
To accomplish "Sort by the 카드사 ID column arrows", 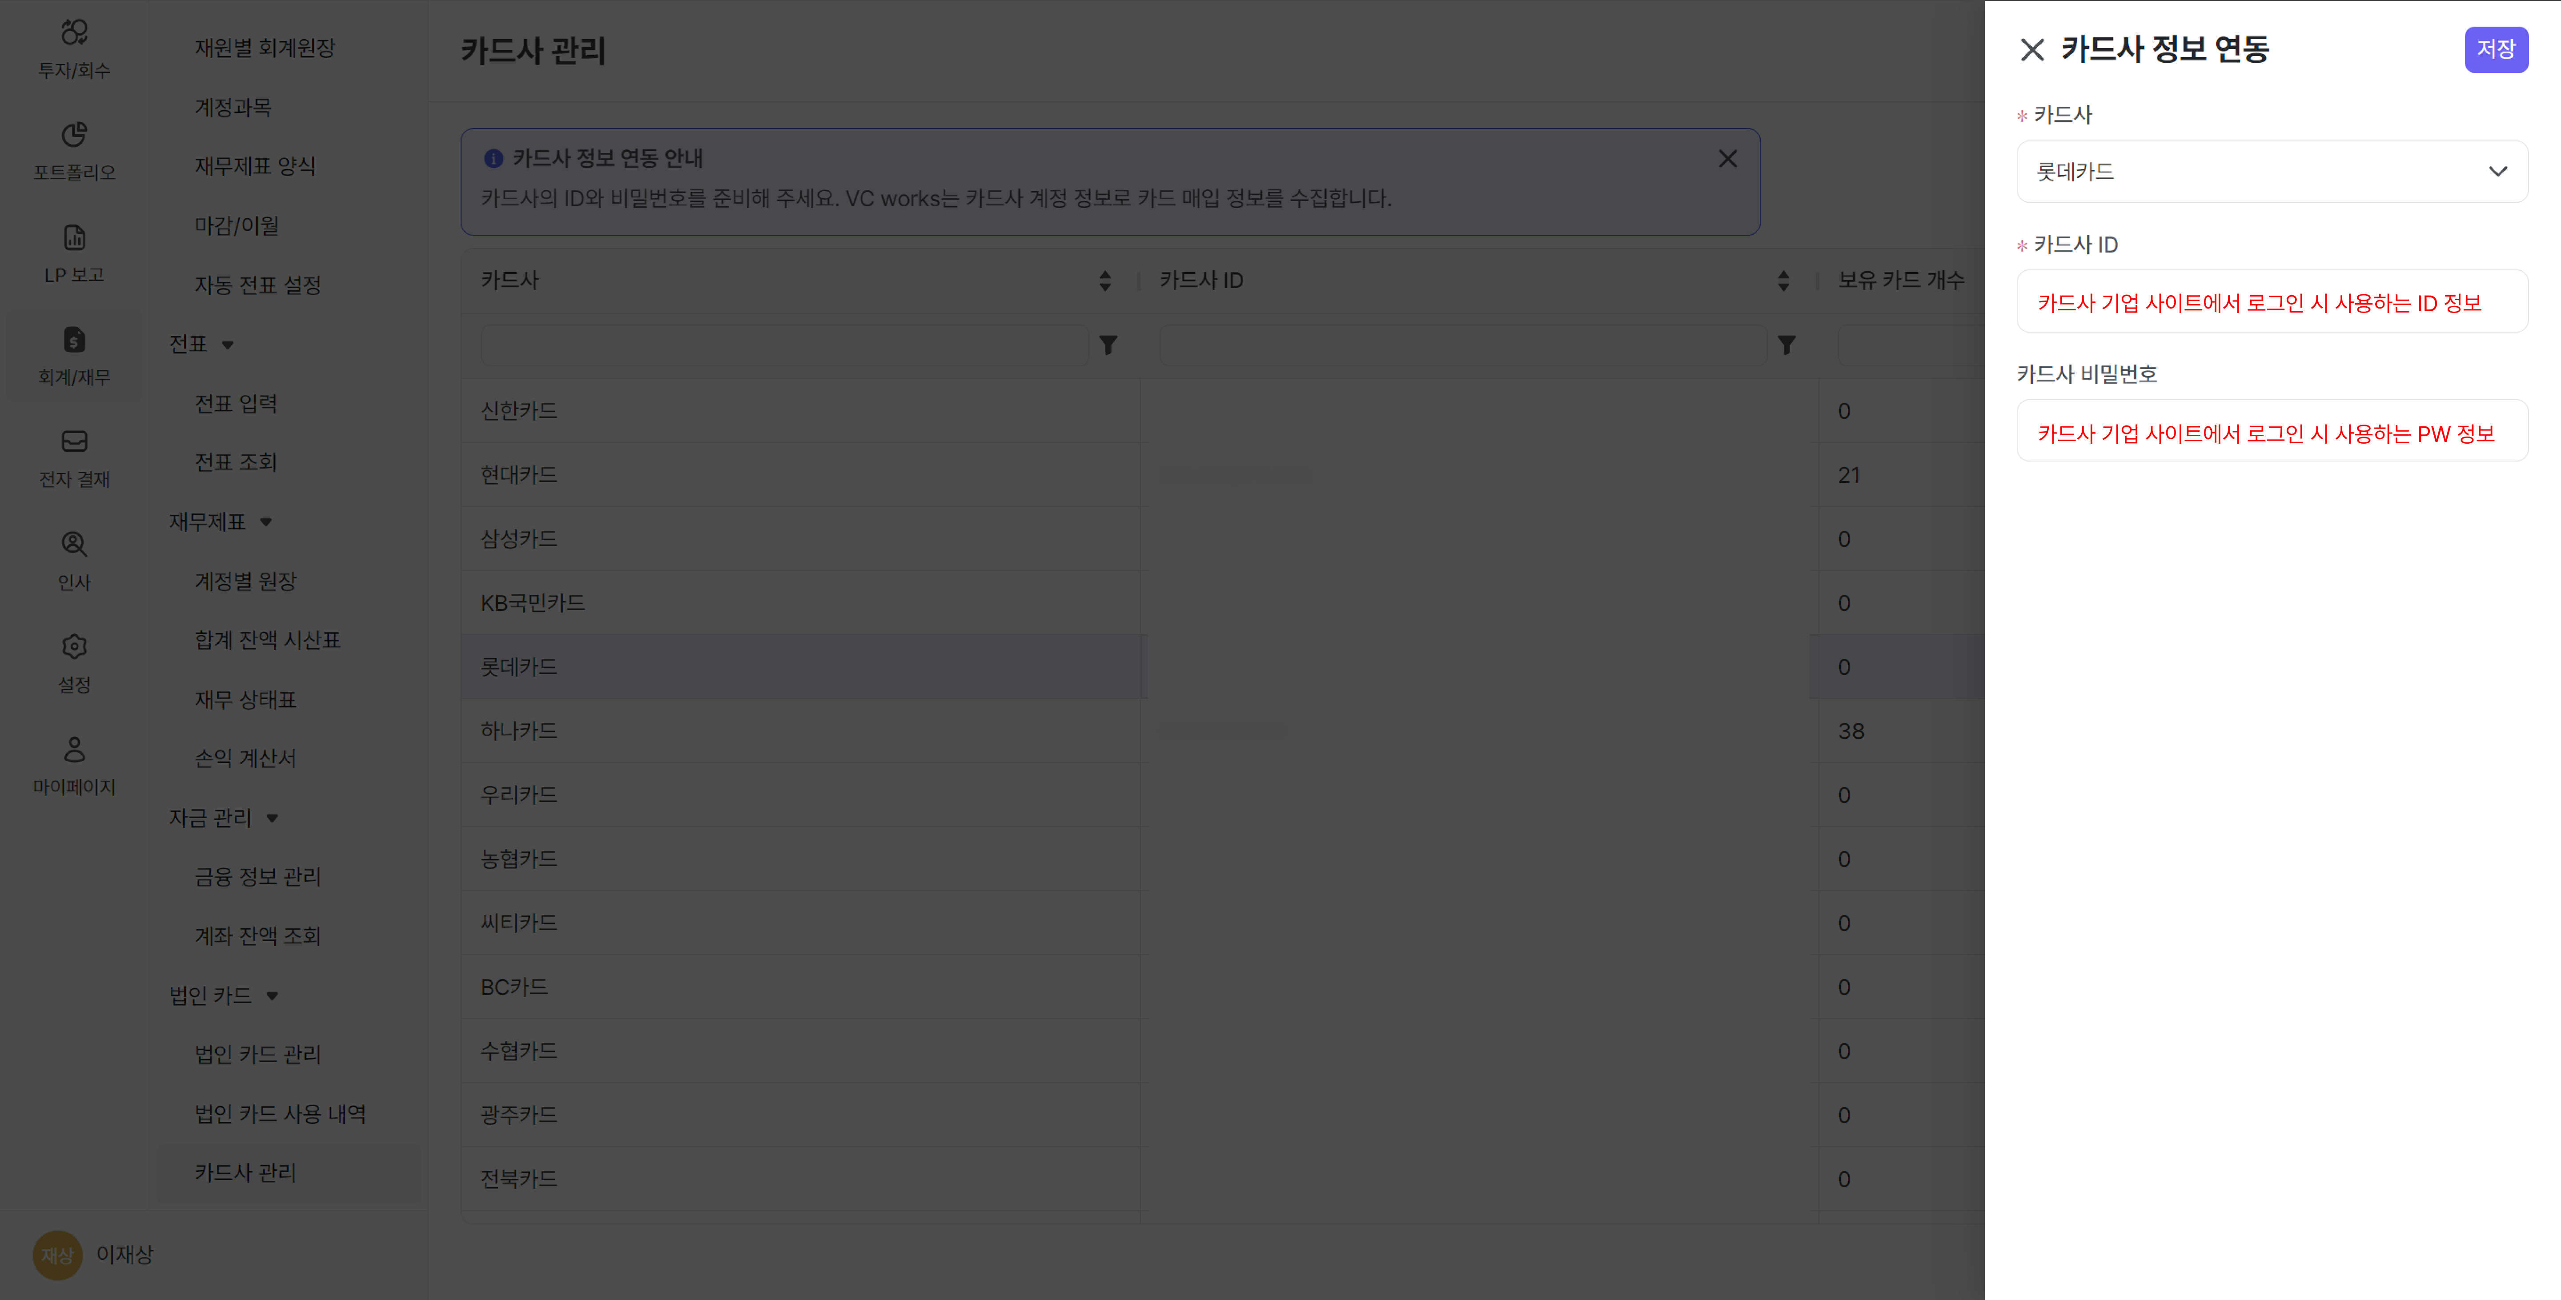I will pyautogui.click(x=1783, y=281).
